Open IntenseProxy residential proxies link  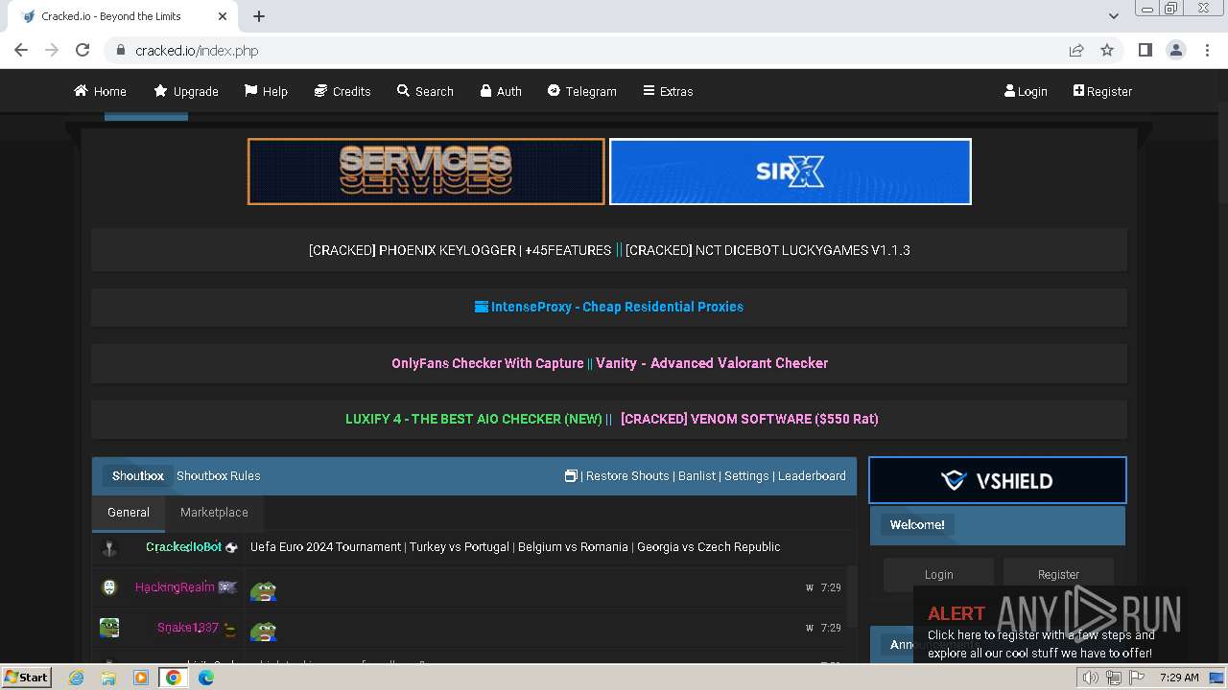(609, 307)
